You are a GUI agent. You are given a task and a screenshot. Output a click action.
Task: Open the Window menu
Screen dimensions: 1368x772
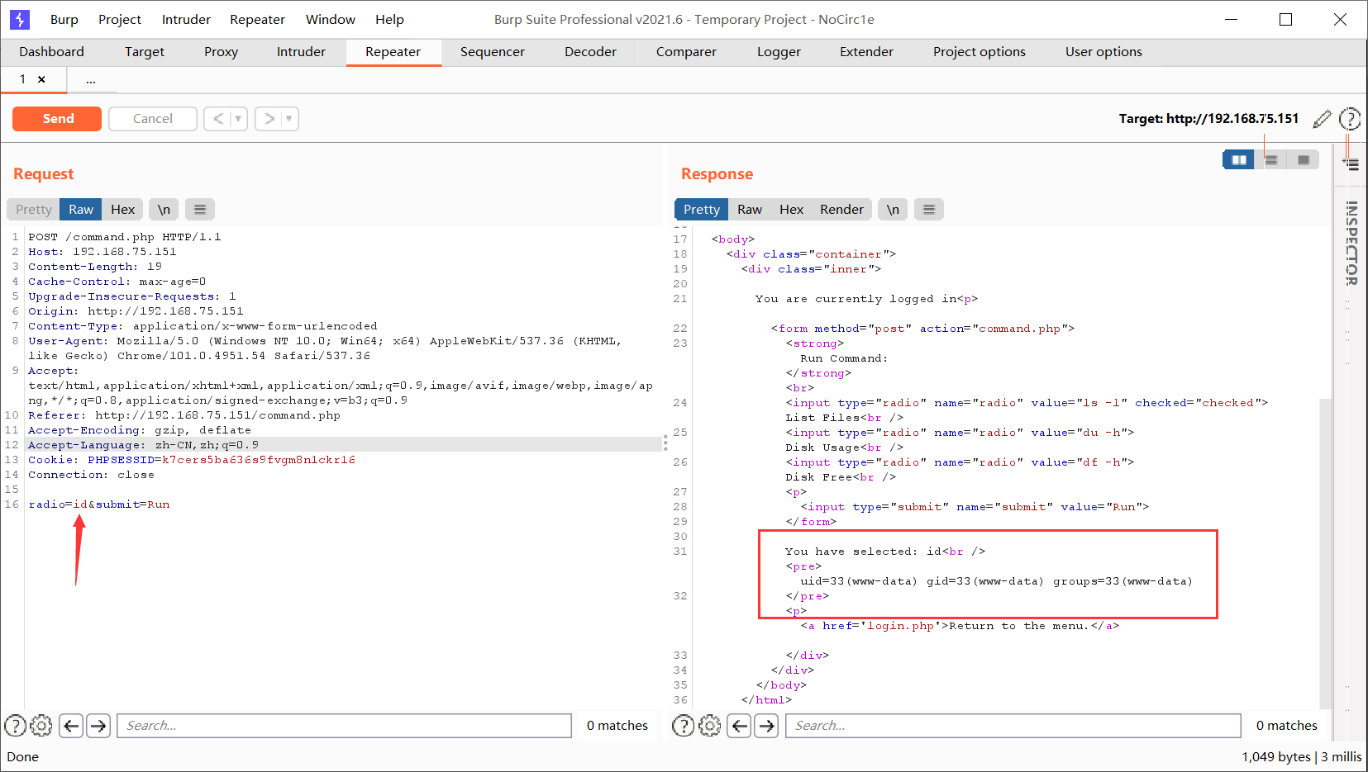click(x=331, y=19)
